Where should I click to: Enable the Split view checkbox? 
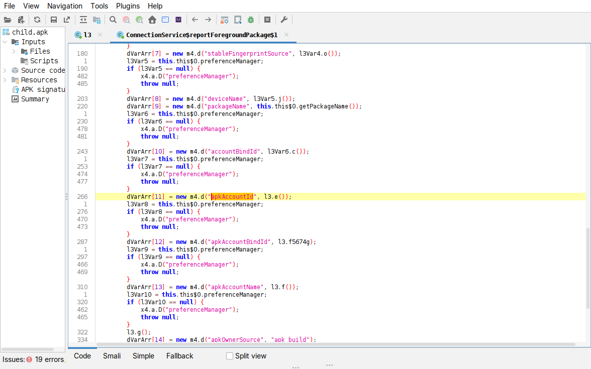click(230, 356)
